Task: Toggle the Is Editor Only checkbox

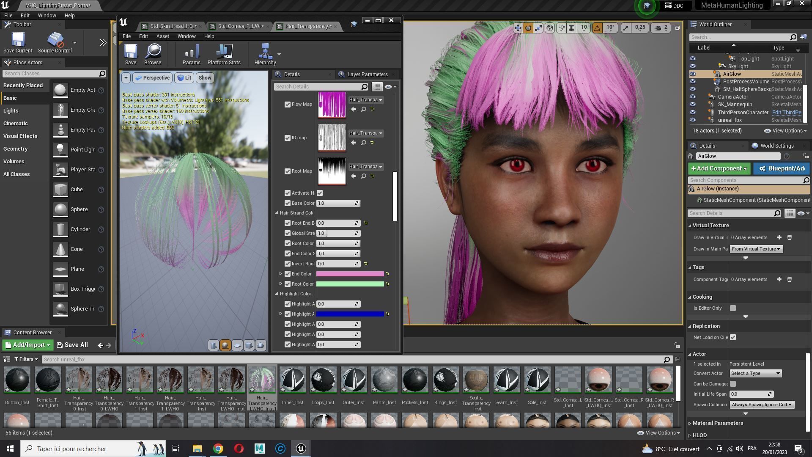Action: 733,308
